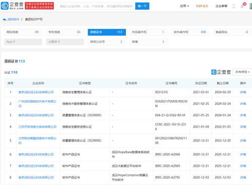Go back to 润和软件 breadcrumb
The width and height of the screenshot is (252, 185).
[x=13, y=19]
